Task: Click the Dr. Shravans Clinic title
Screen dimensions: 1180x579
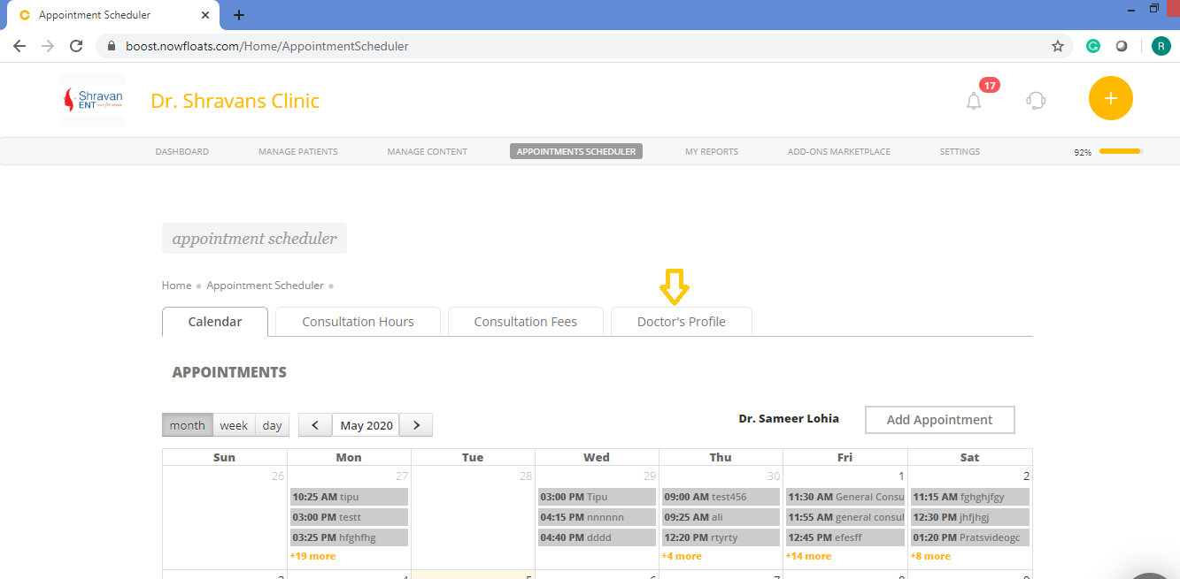Action: point(235,101)
